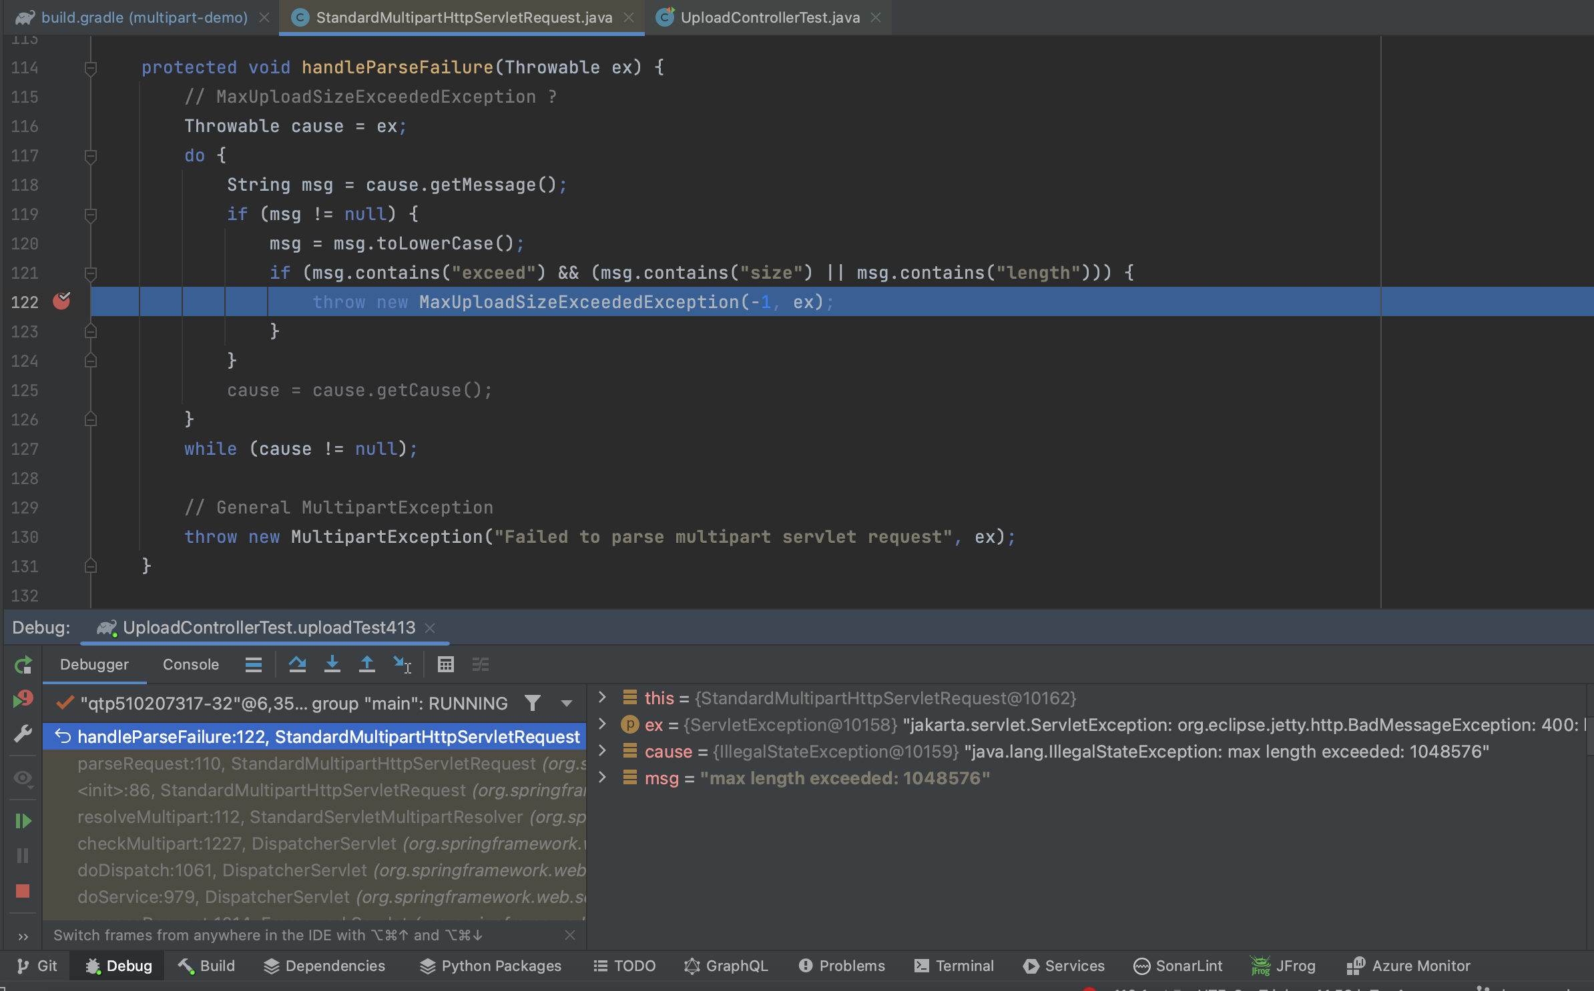Collapse do block fold at line 117
1594x991 pixels.
91,156
